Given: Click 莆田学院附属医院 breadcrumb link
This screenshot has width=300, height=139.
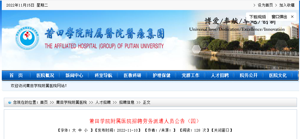Looking at the screenshot, I should [71, 103].
